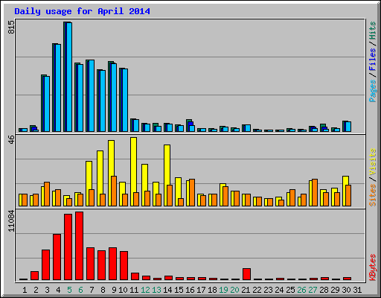
Task: Select the yellow visits bar for day 12
Action: pyautogui.click(x=144, y=185)
